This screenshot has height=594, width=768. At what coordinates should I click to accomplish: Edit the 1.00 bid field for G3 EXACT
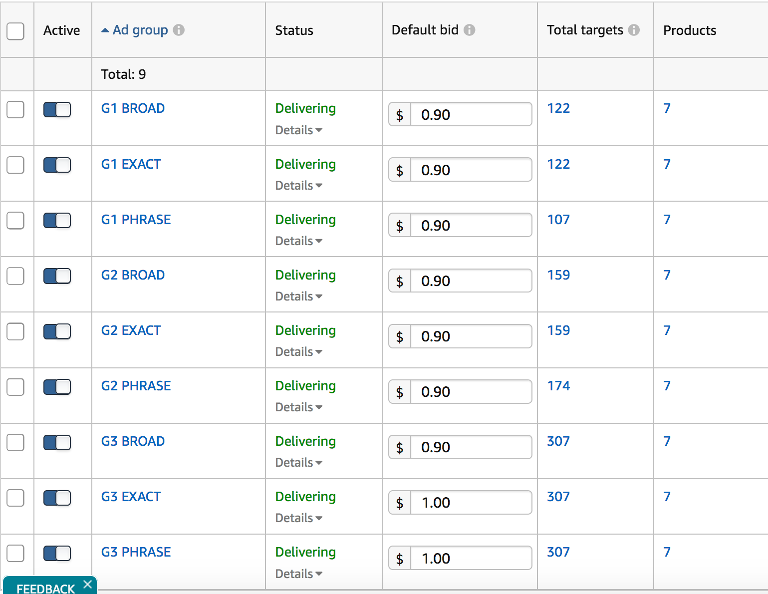[471, 502]
